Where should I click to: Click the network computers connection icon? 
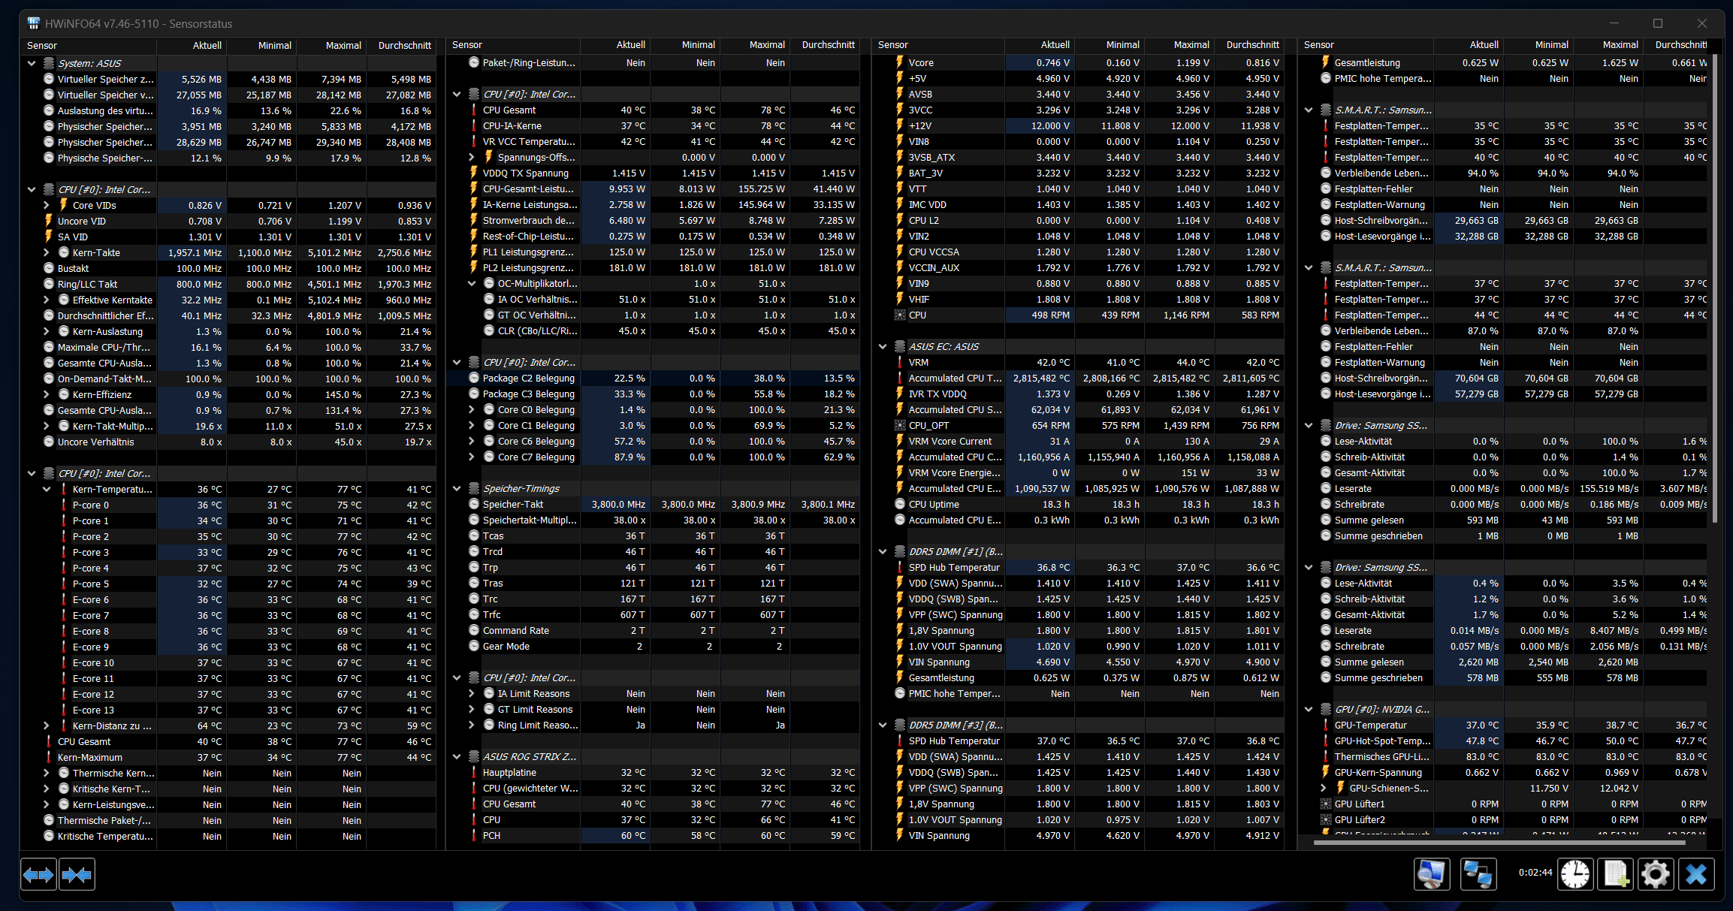tap(1478, 874)
